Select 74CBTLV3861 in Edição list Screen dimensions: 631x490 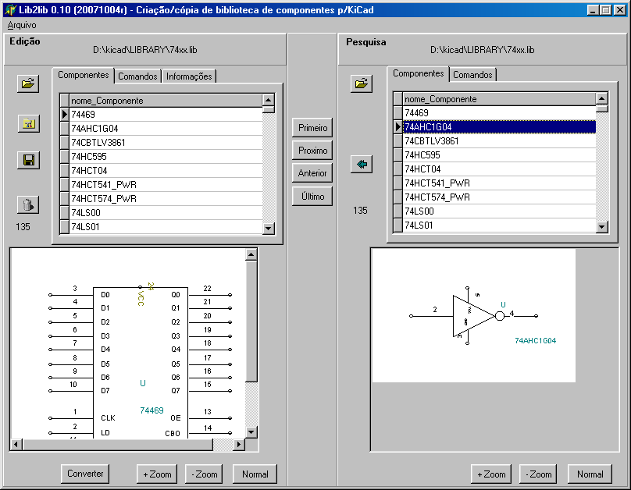(166, 143)
